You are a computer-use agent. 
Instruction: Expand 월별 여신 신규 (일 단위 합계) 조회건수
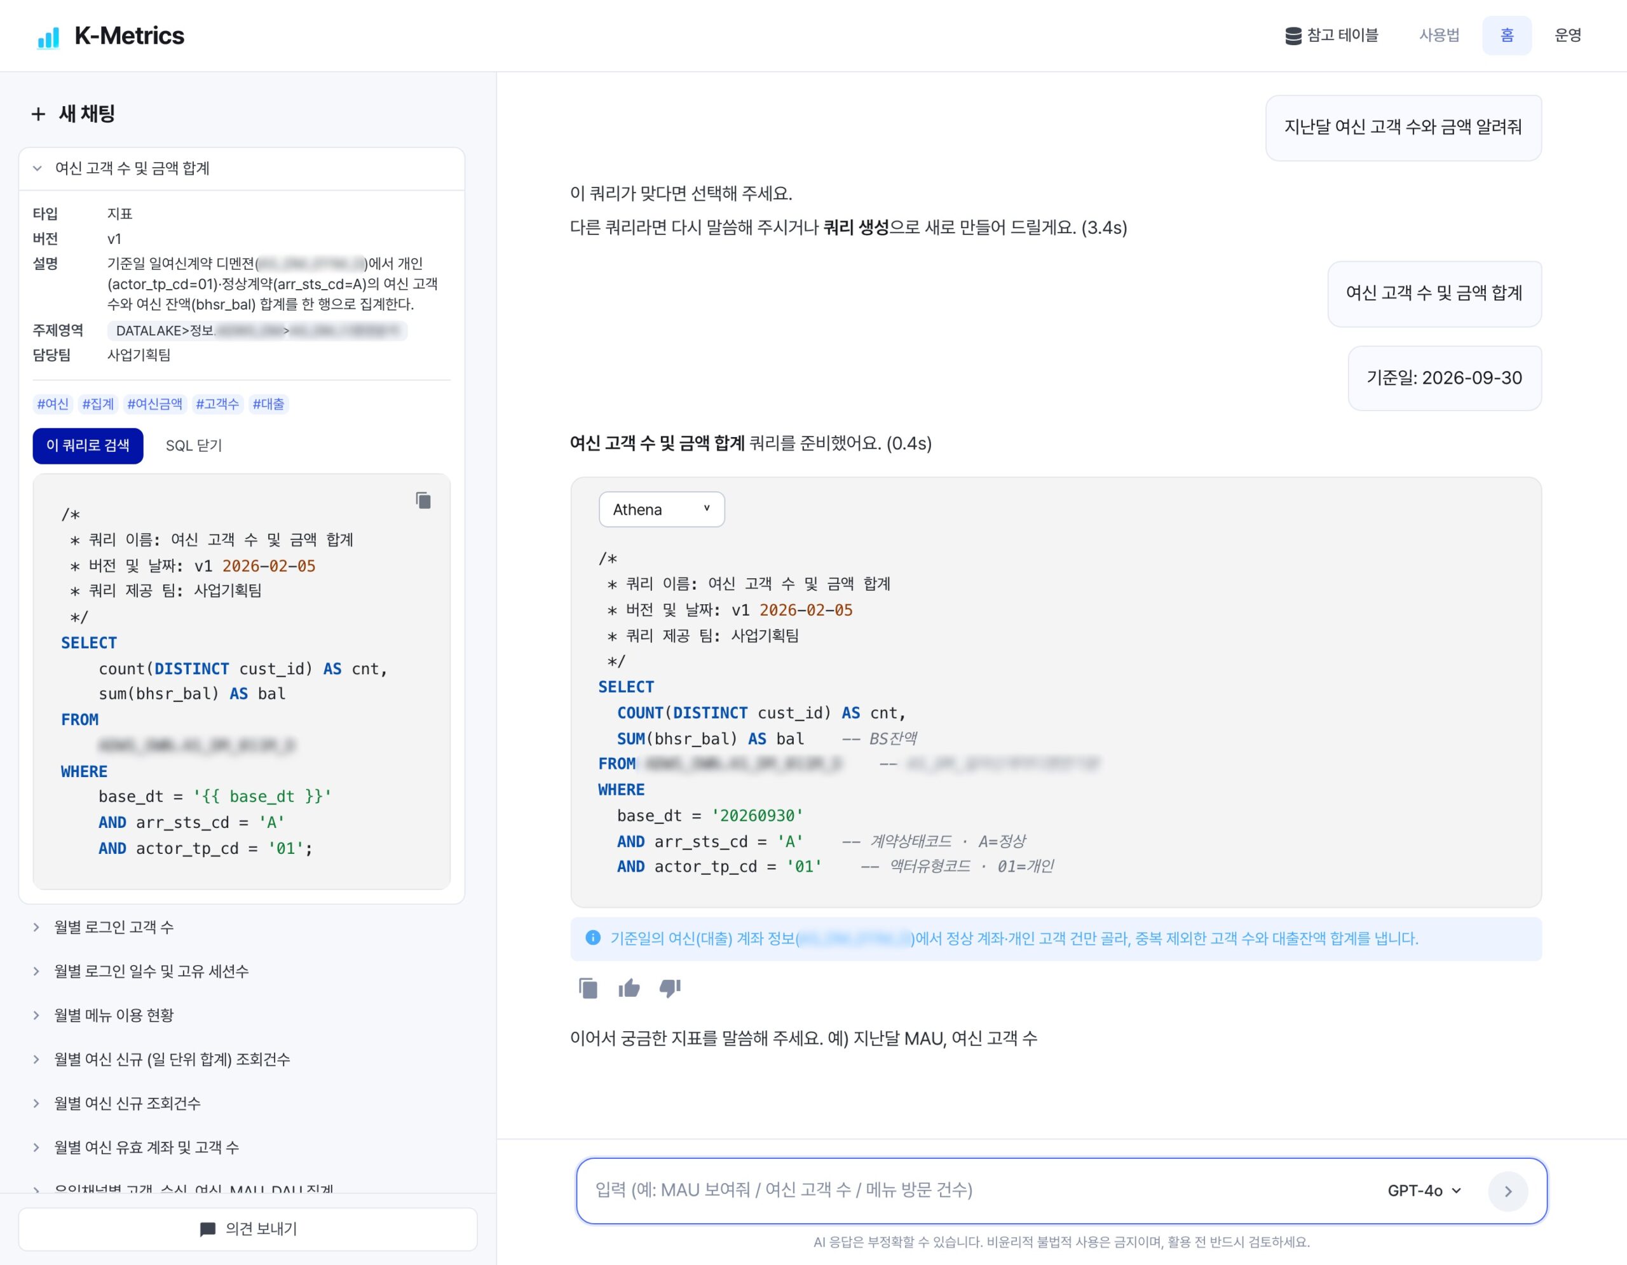click(x=242, y=1059)
